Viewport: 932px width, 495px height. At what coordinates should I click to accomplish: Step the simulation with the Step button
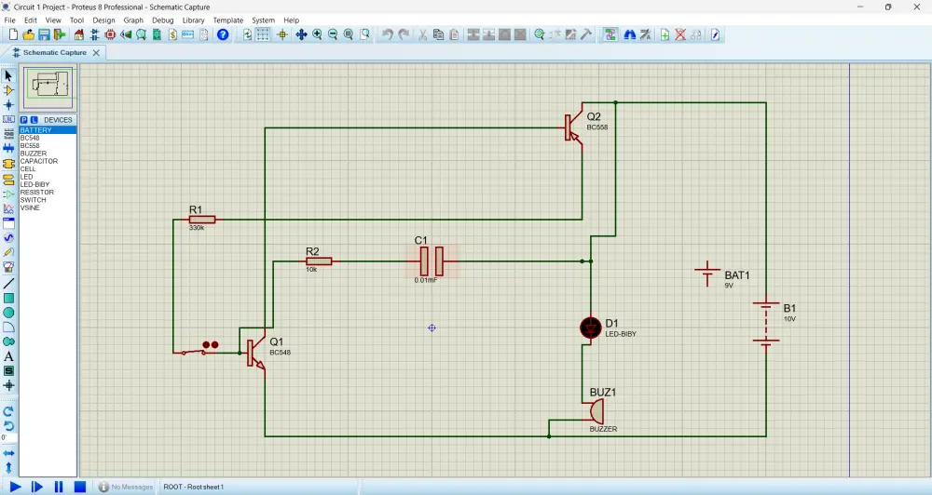[x=37, y=487]
